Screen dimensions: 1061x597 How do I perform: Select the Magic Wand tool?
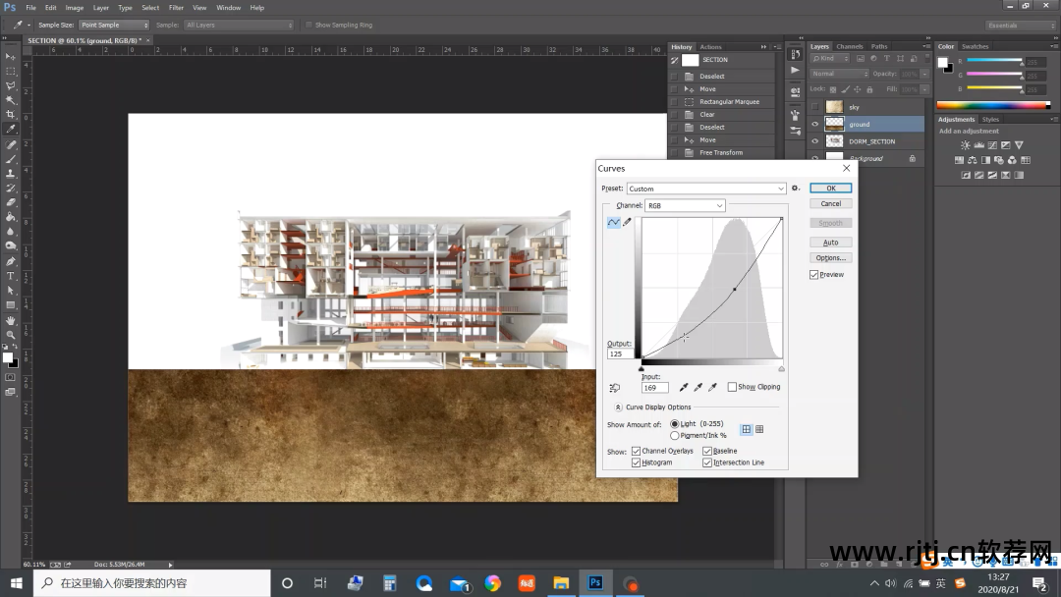10,100
